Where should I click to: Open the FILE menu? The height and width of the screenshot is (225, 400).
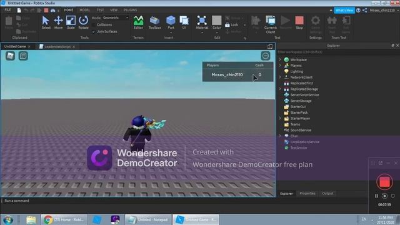8,10
